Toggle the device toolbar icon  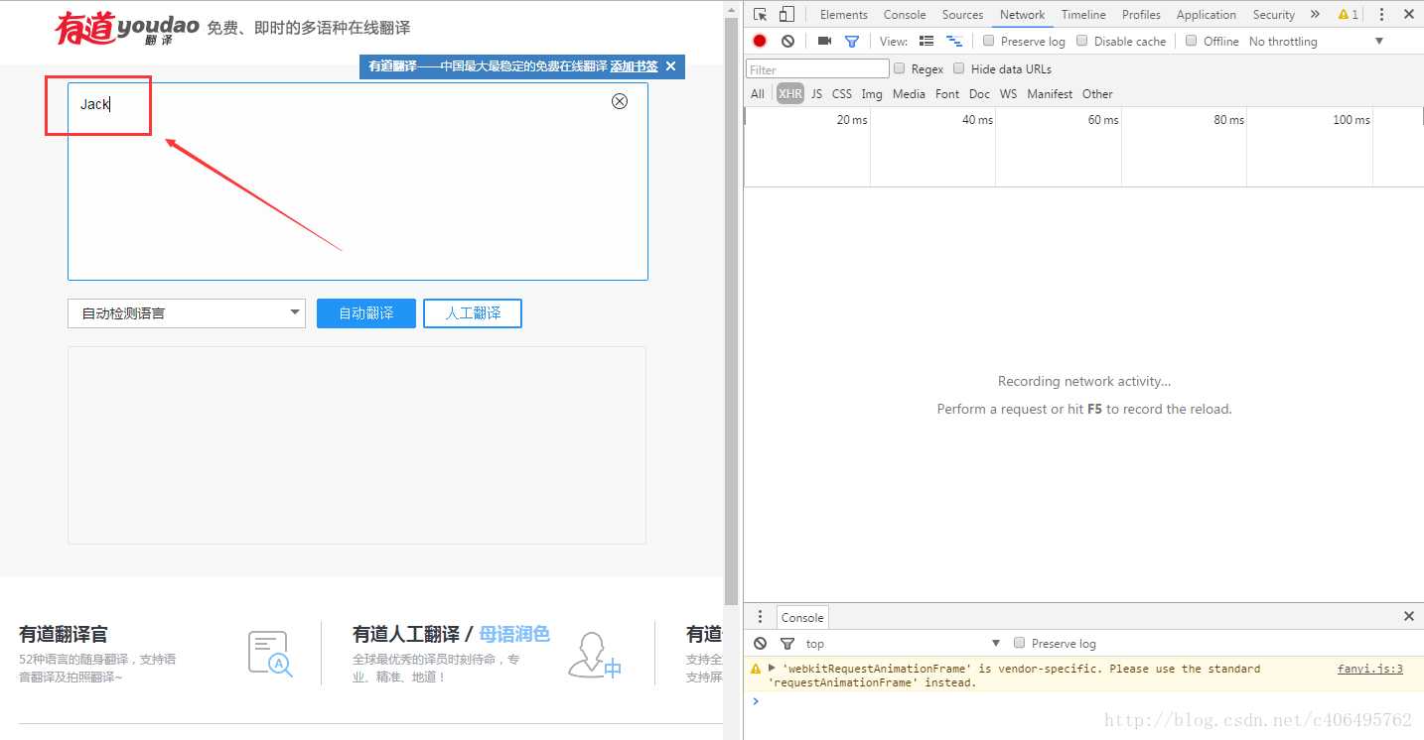[786, 14]
